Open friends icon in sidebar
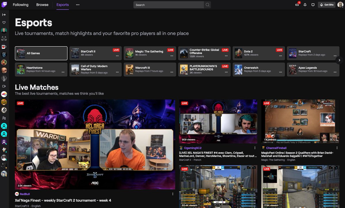Image resolution: width=345 pixels, height=208 pixels. 4,118
